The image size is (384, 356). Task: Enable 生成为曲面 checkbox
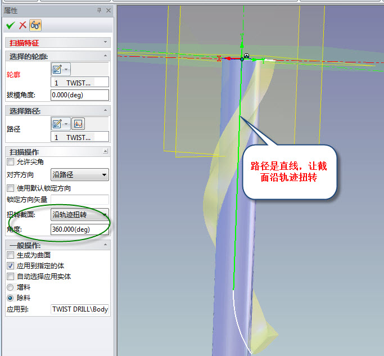[10, 255]
